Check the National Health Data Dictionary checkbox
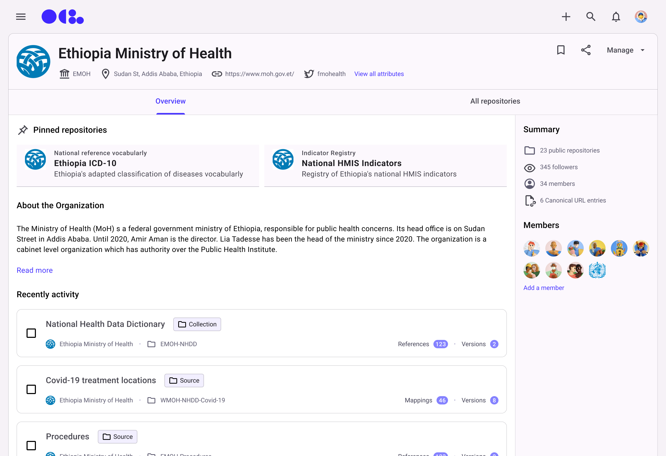Screen dimensions: 666x456 coord(31,333)
